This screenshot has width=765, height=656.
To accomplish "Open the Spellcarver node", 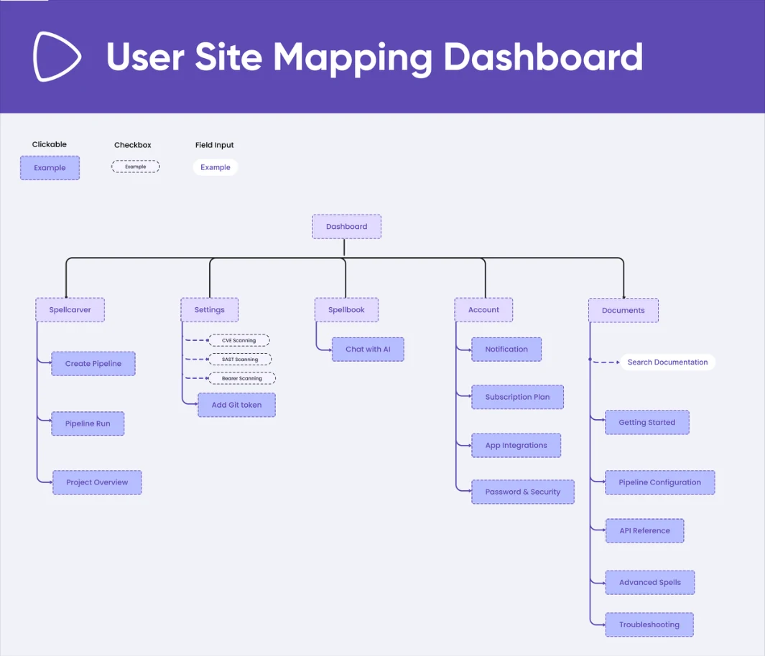I will coord(70,310).
